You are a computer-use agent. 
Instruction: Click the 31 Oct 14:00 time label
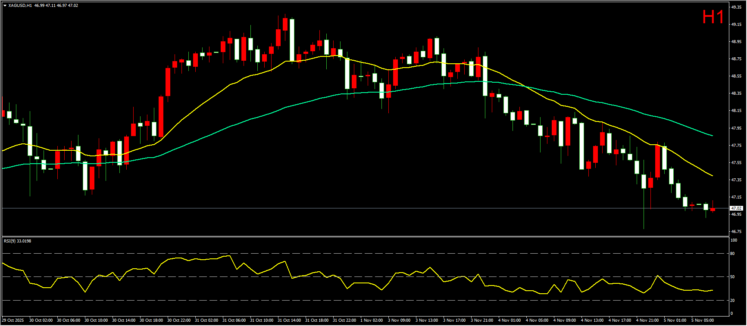(x=289, y=320)
